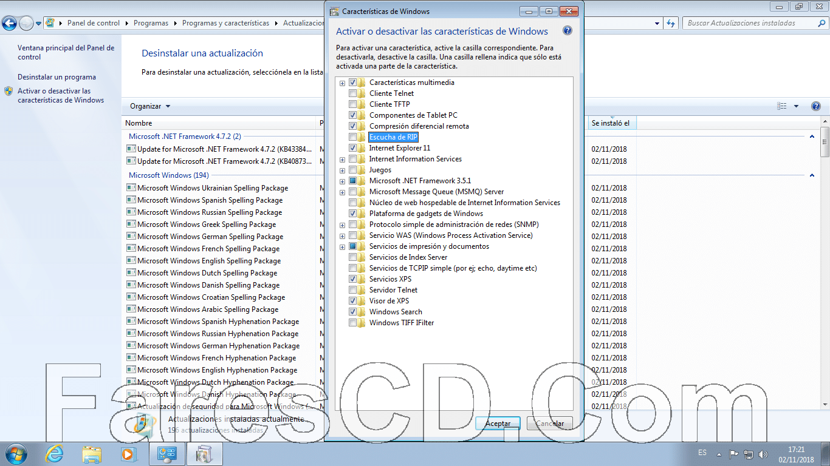Image resolution: width=830 pixels, height=466 pixels.
Task: Expand Servicios de impresión y documentos node
Action: pyautogui.click(x=343, y=247)
